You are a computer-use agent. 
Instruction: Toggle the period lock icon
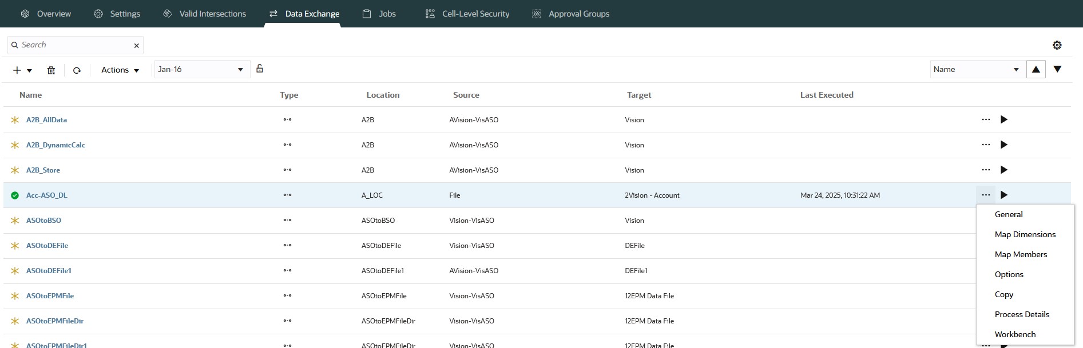coord(260,69)
